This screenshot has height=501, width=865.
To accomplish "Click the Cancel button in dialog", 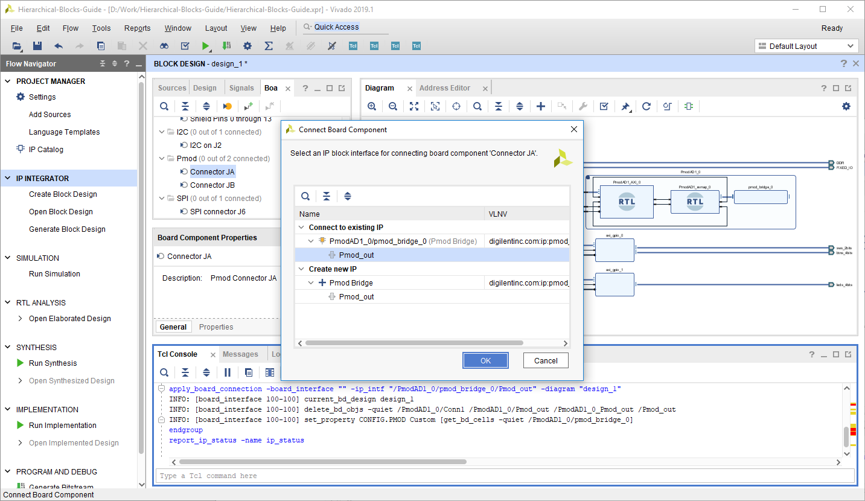I will 546,361.
